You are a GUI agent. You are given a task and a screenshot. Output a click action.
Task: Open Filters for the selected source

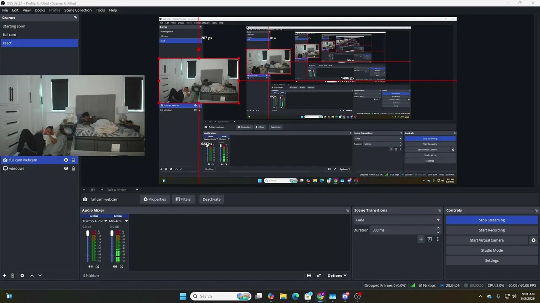click(183, 199)
